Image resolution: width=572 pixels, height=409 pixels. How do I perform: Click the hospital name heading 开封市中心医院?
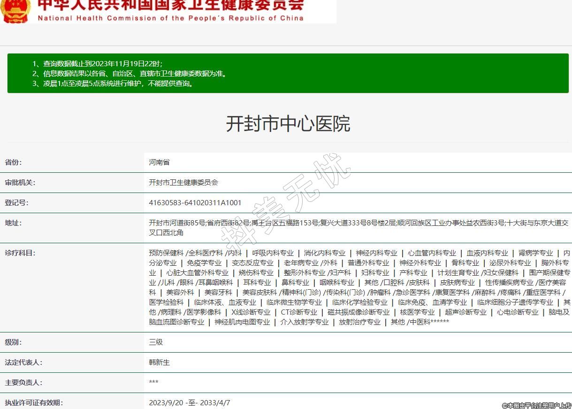point(288,124)
